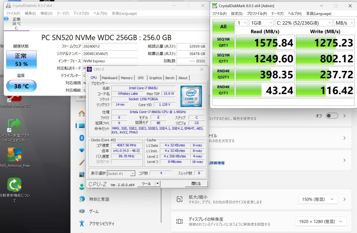Image resolution: width=357 pixels, height=233 pixels.
Task: Click the serial number field 2004EC454625
Action: tap(109, 54)
